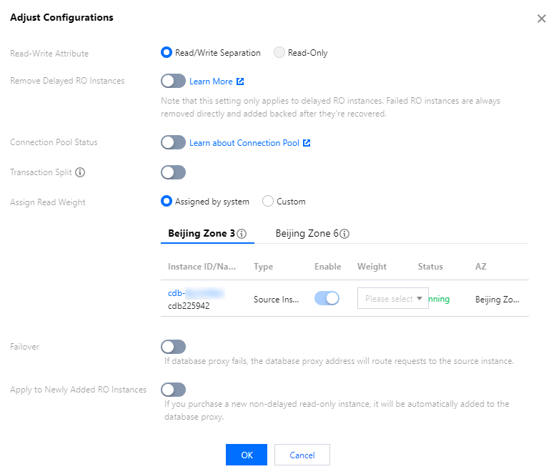Select Assigned by system read weight
Viewport: 556px width, 474px height.
pos(167,202)
